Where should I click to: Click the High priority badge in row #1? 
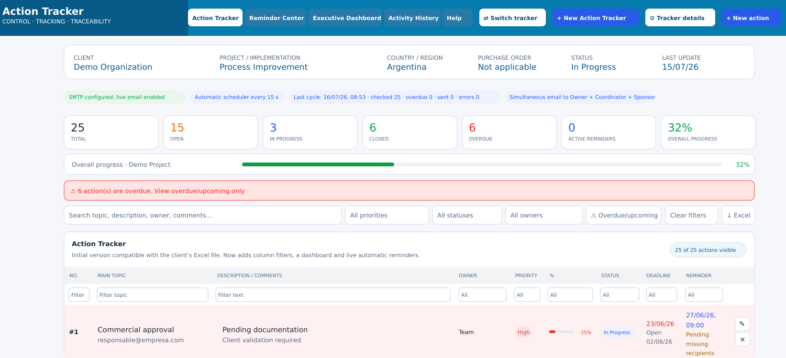(x=523, y=332)
